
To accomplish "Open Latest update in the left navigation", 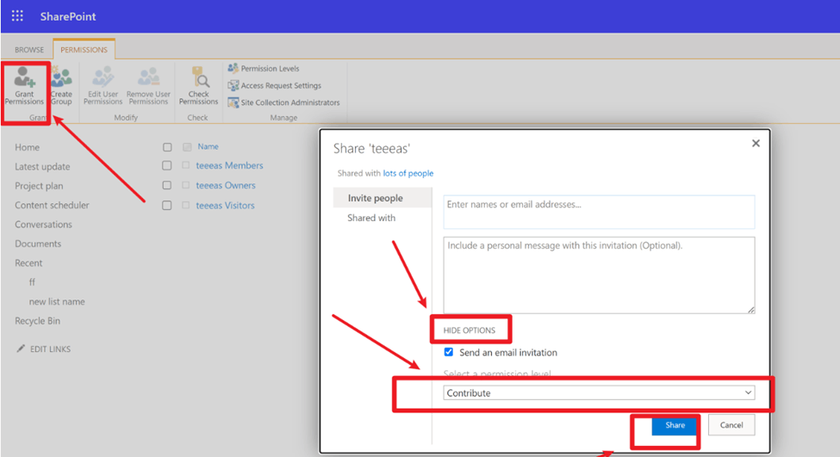I will [x=42, y=166].
